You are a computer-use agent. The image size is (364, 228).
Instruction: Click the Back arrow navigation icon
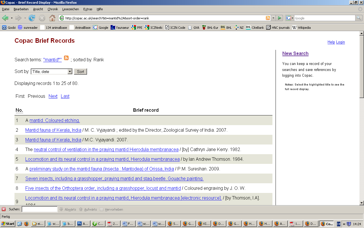coord(5,18)
